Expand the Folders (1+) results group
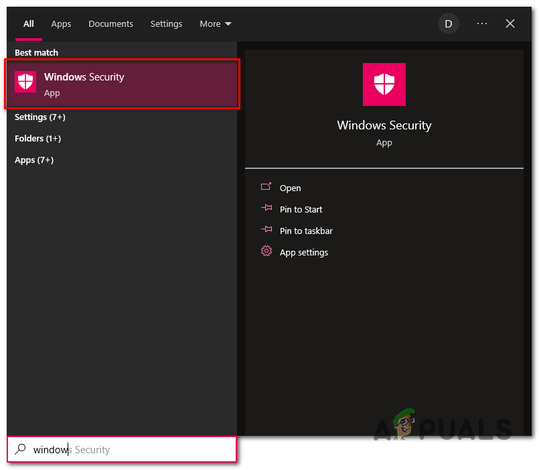Viewport: 539px width, 470px height. [x=37, y=138]
